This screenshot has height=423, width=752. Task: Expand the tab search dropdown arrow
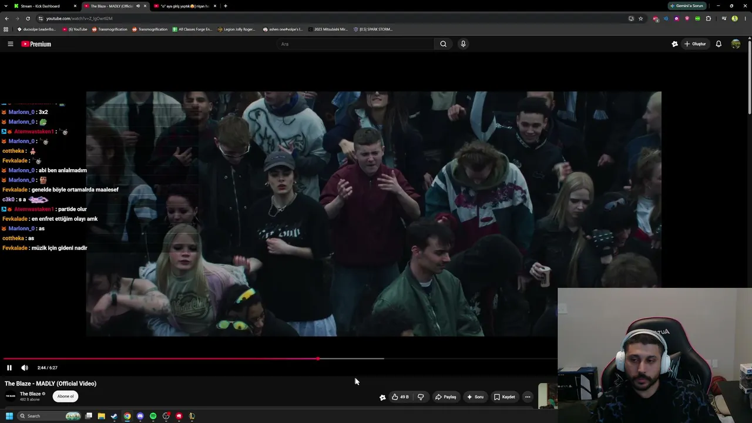(x=5, y=6)
